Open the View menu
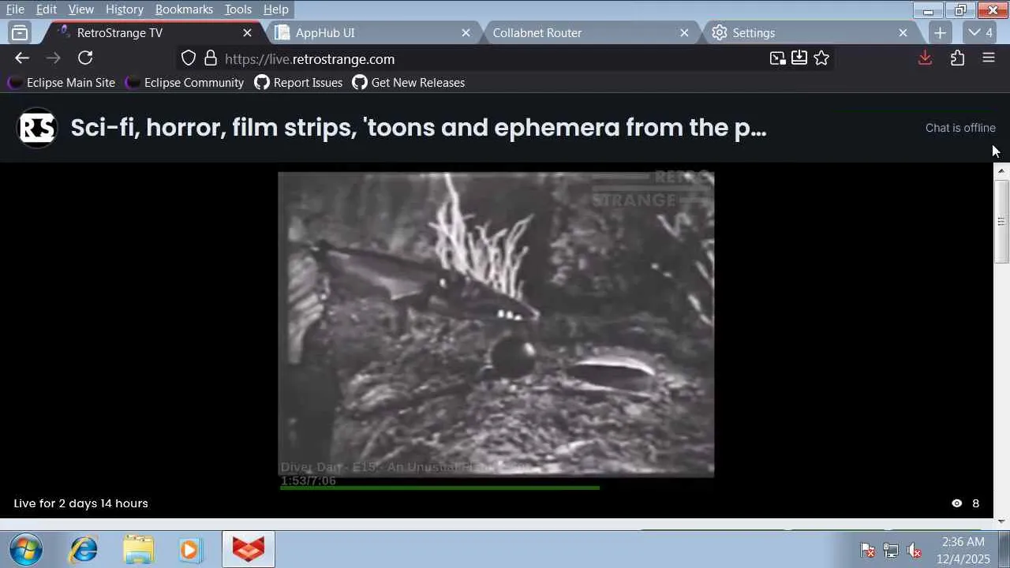1010x568 pixels. [80, 9]
